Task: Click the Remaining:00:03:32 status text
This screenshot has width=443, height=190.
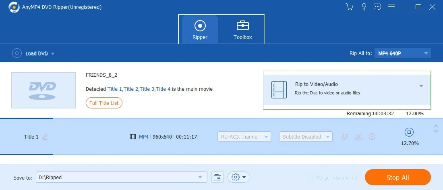Action: click(x=371, y=114)
